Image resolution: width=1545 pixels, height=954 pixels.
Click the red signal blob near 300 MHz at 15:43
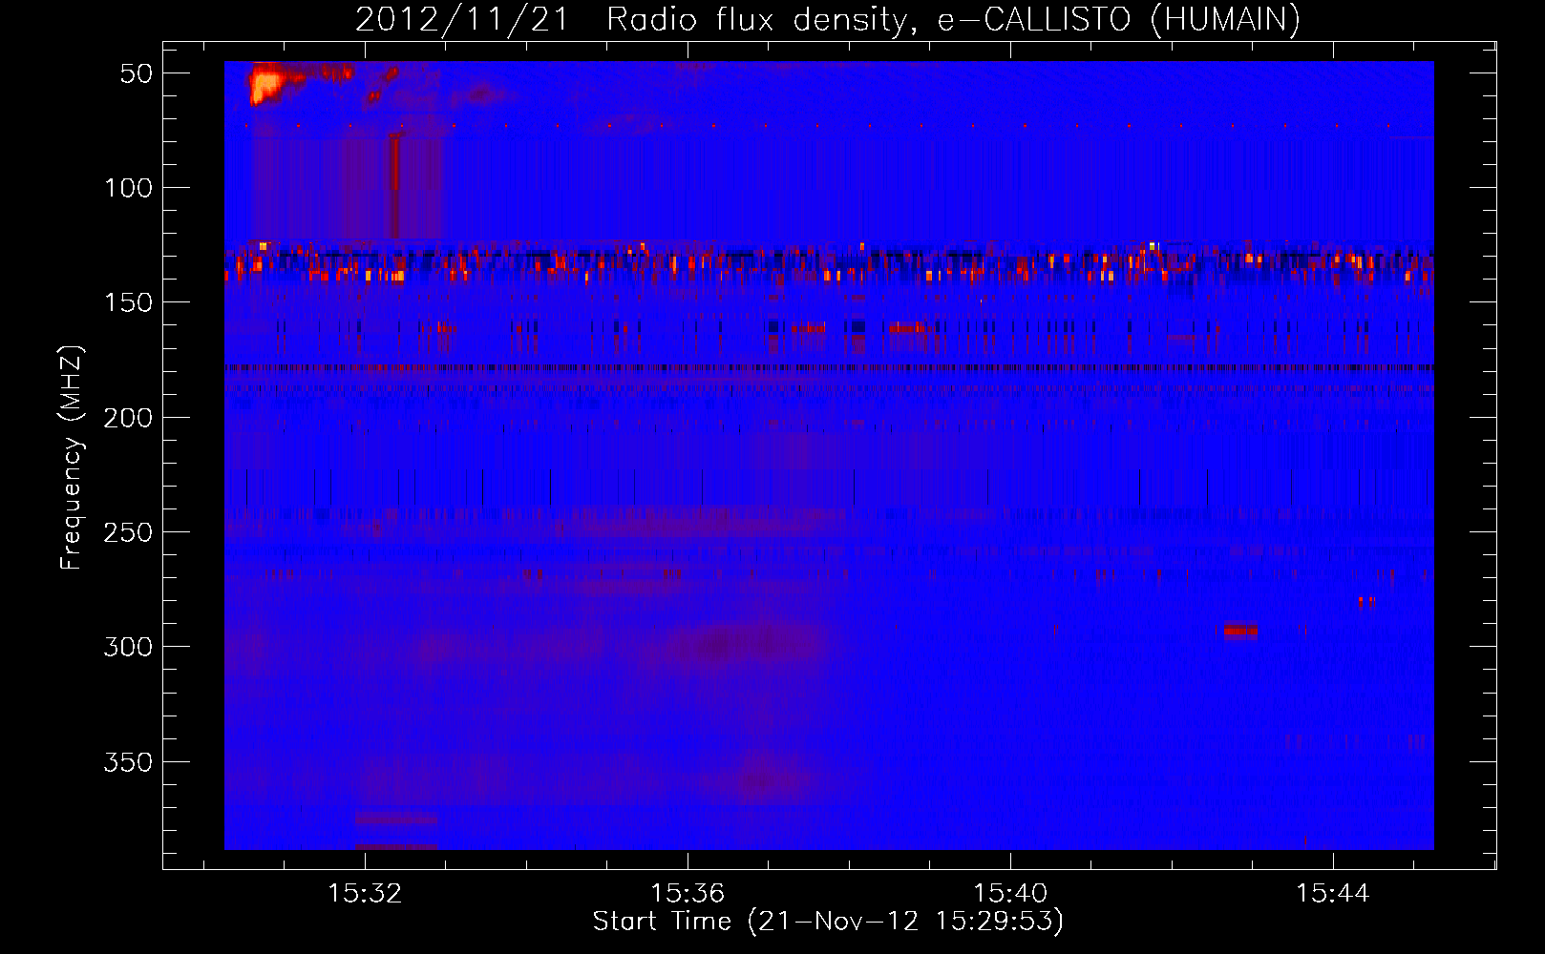1240,631
